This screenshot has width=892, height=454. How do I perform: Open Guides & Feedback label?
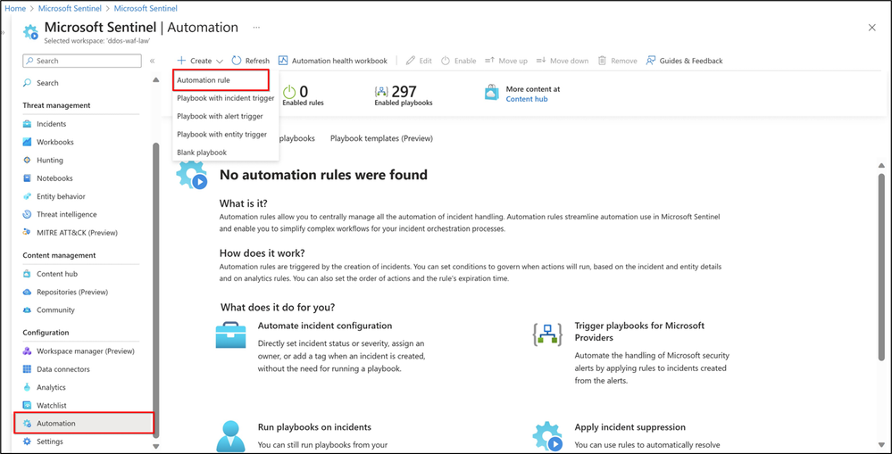691,61
